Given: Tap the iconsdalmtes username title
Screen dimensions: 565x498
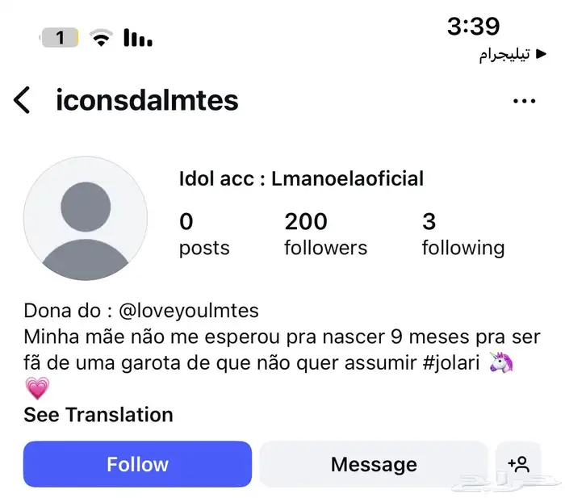Looking at the screenshot, I should click(x=147, y=101).
